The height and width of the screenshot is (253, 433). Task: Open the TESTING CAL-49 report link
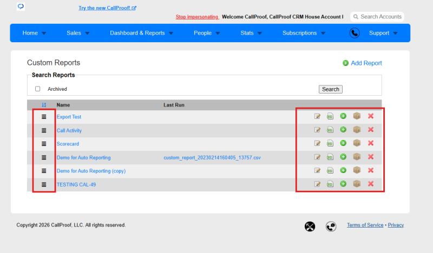click(76, 184)
